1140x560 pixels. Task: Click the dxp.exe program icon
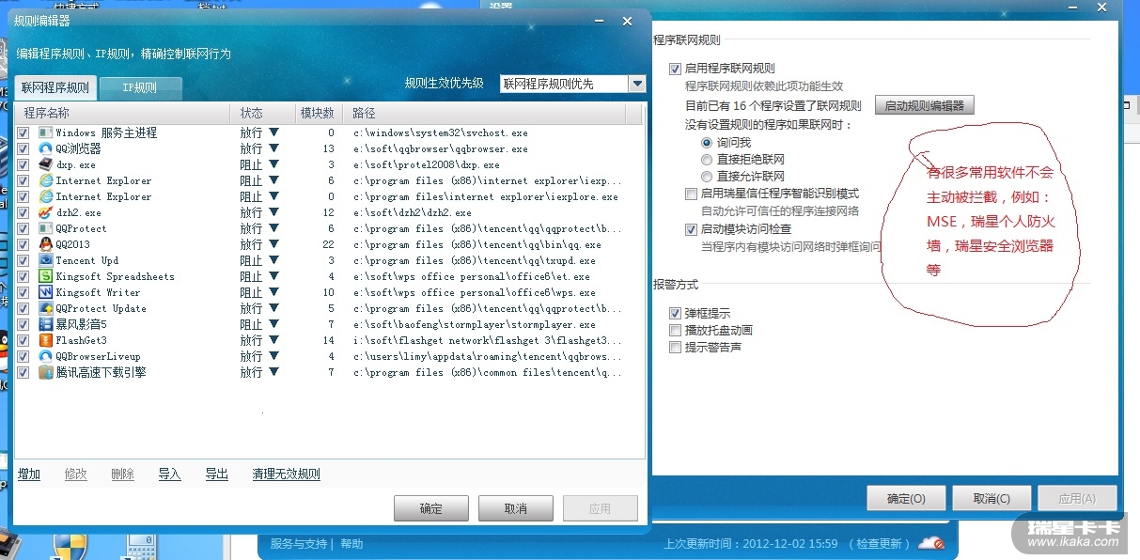point(46,164)
